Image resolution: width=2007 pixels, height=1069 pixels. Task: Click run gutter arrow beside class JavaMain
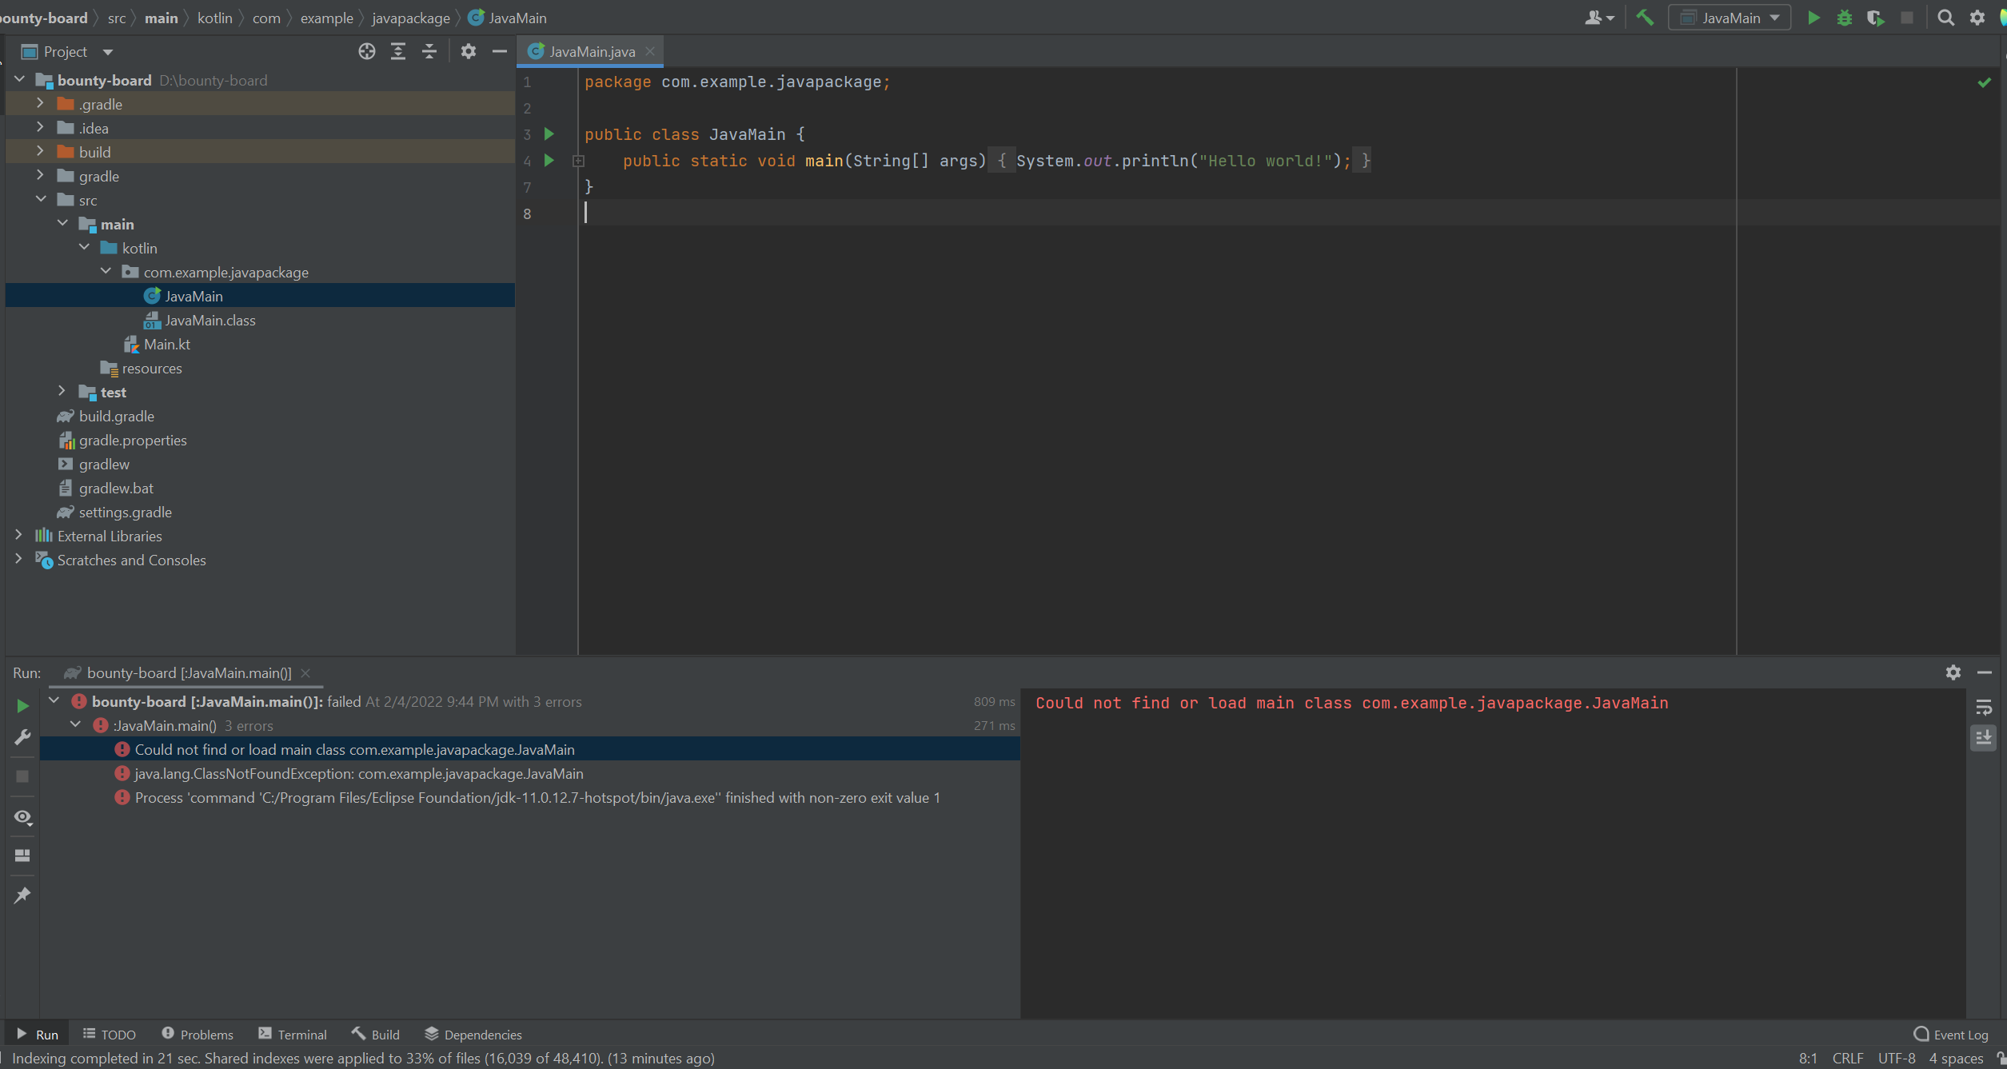549,134
